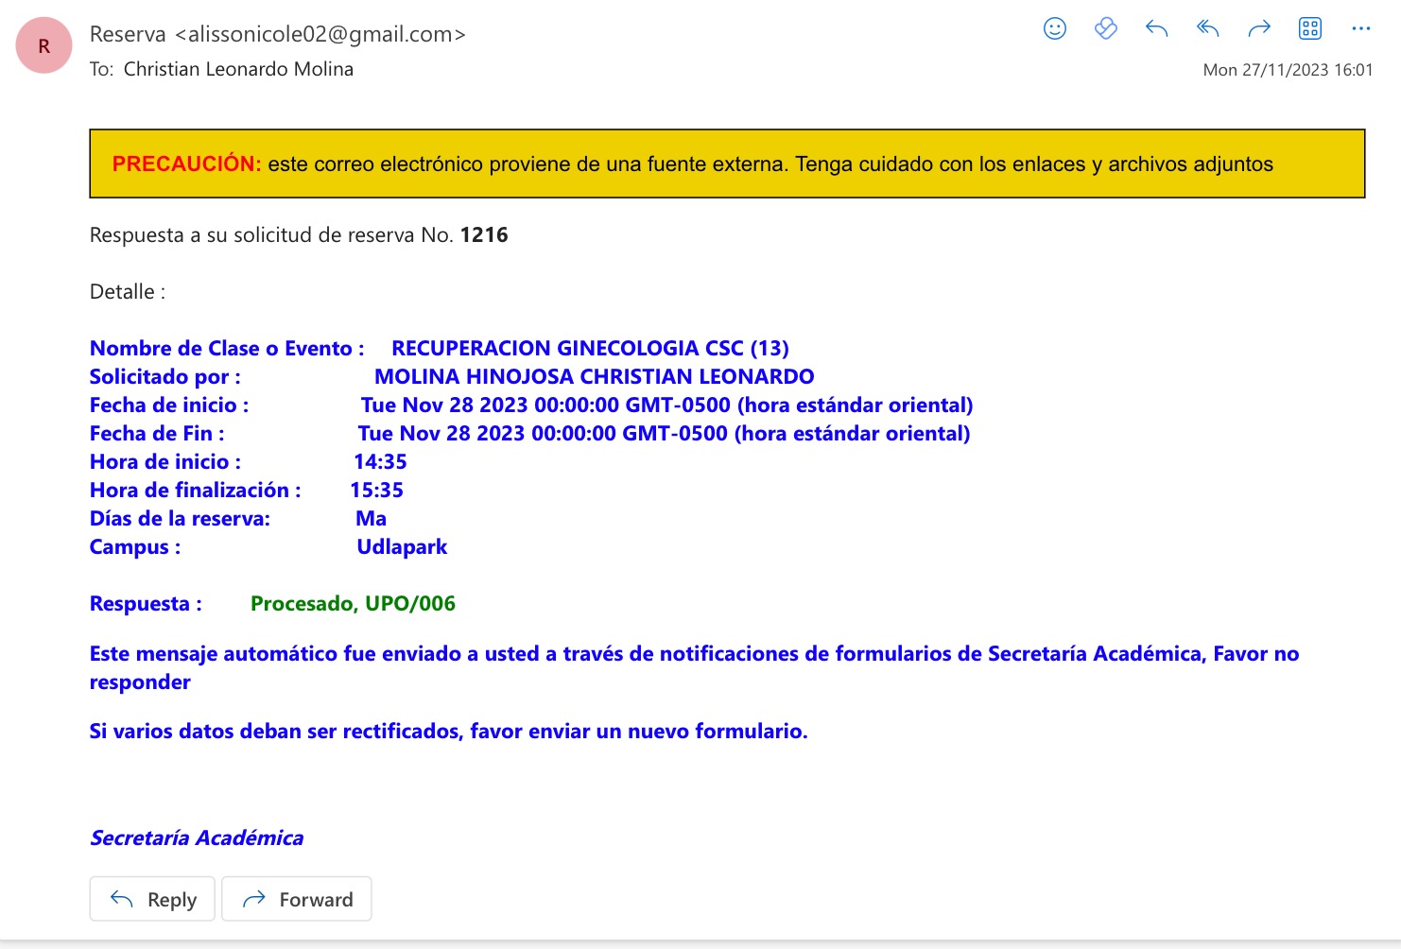
Task: Click the green response text Procesado, UPO/006
Action: coord(353,604)
